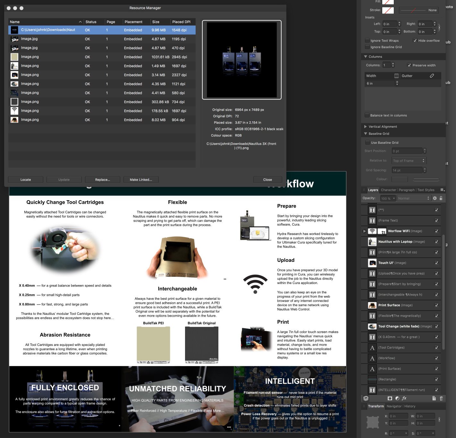Switch to the Character tab
Screen dimensions: 456x438
[388, 190]
